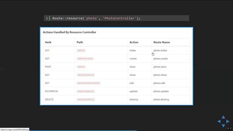Click the GET verb in the create row
233x131 pixels.
pyautogui.click(x=47, y=59)
